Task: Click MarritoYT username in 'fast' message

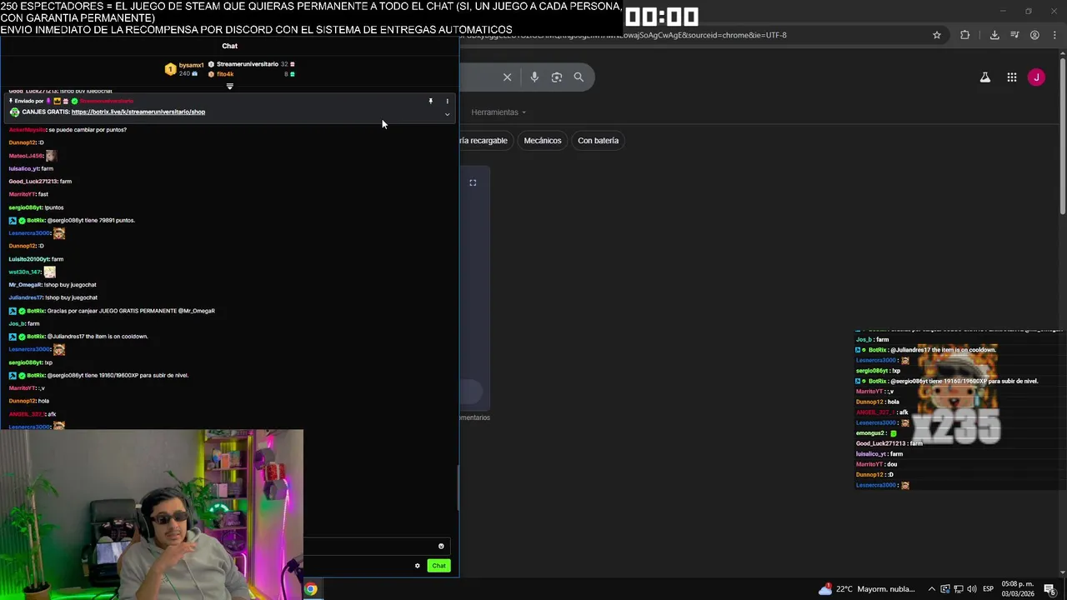Action: tap(22, 194)
